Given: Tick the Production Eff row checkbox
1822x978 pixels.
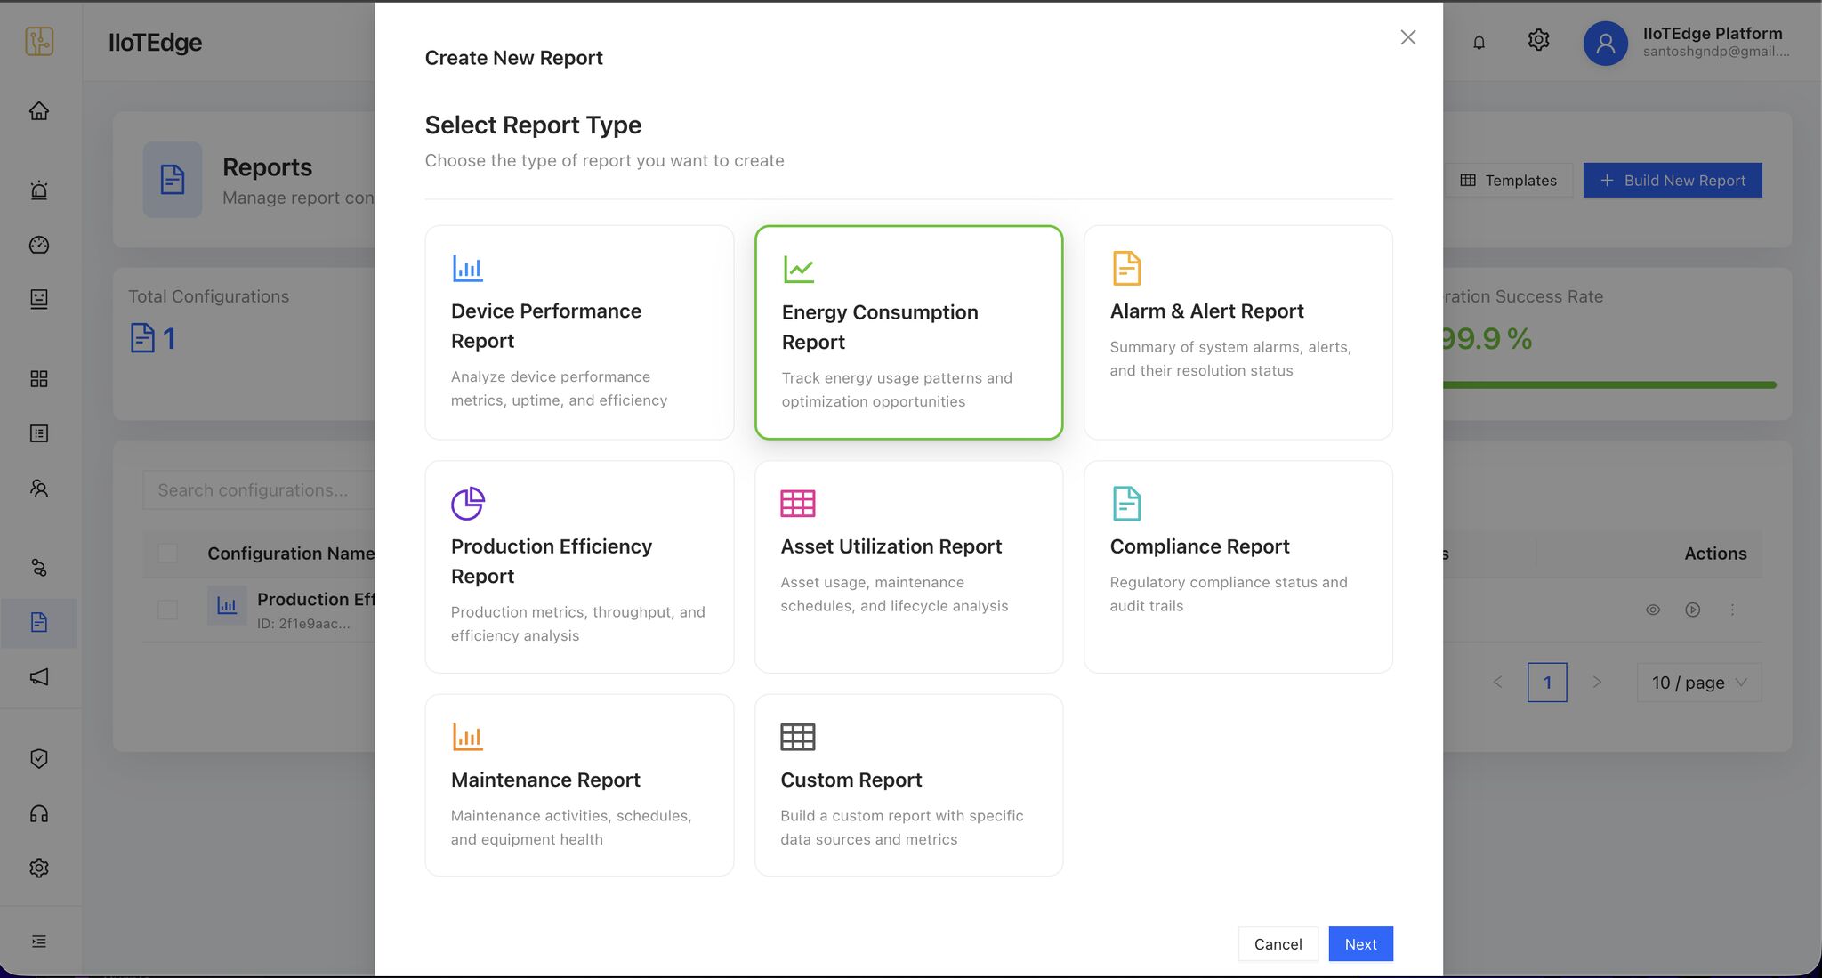Looking at the screenshot, I should pyautogui.click(x=167, y=610).
